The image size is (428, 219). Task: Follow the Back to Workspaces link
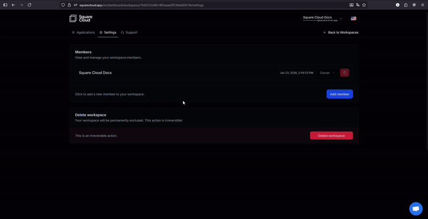[x=341, y=33]
